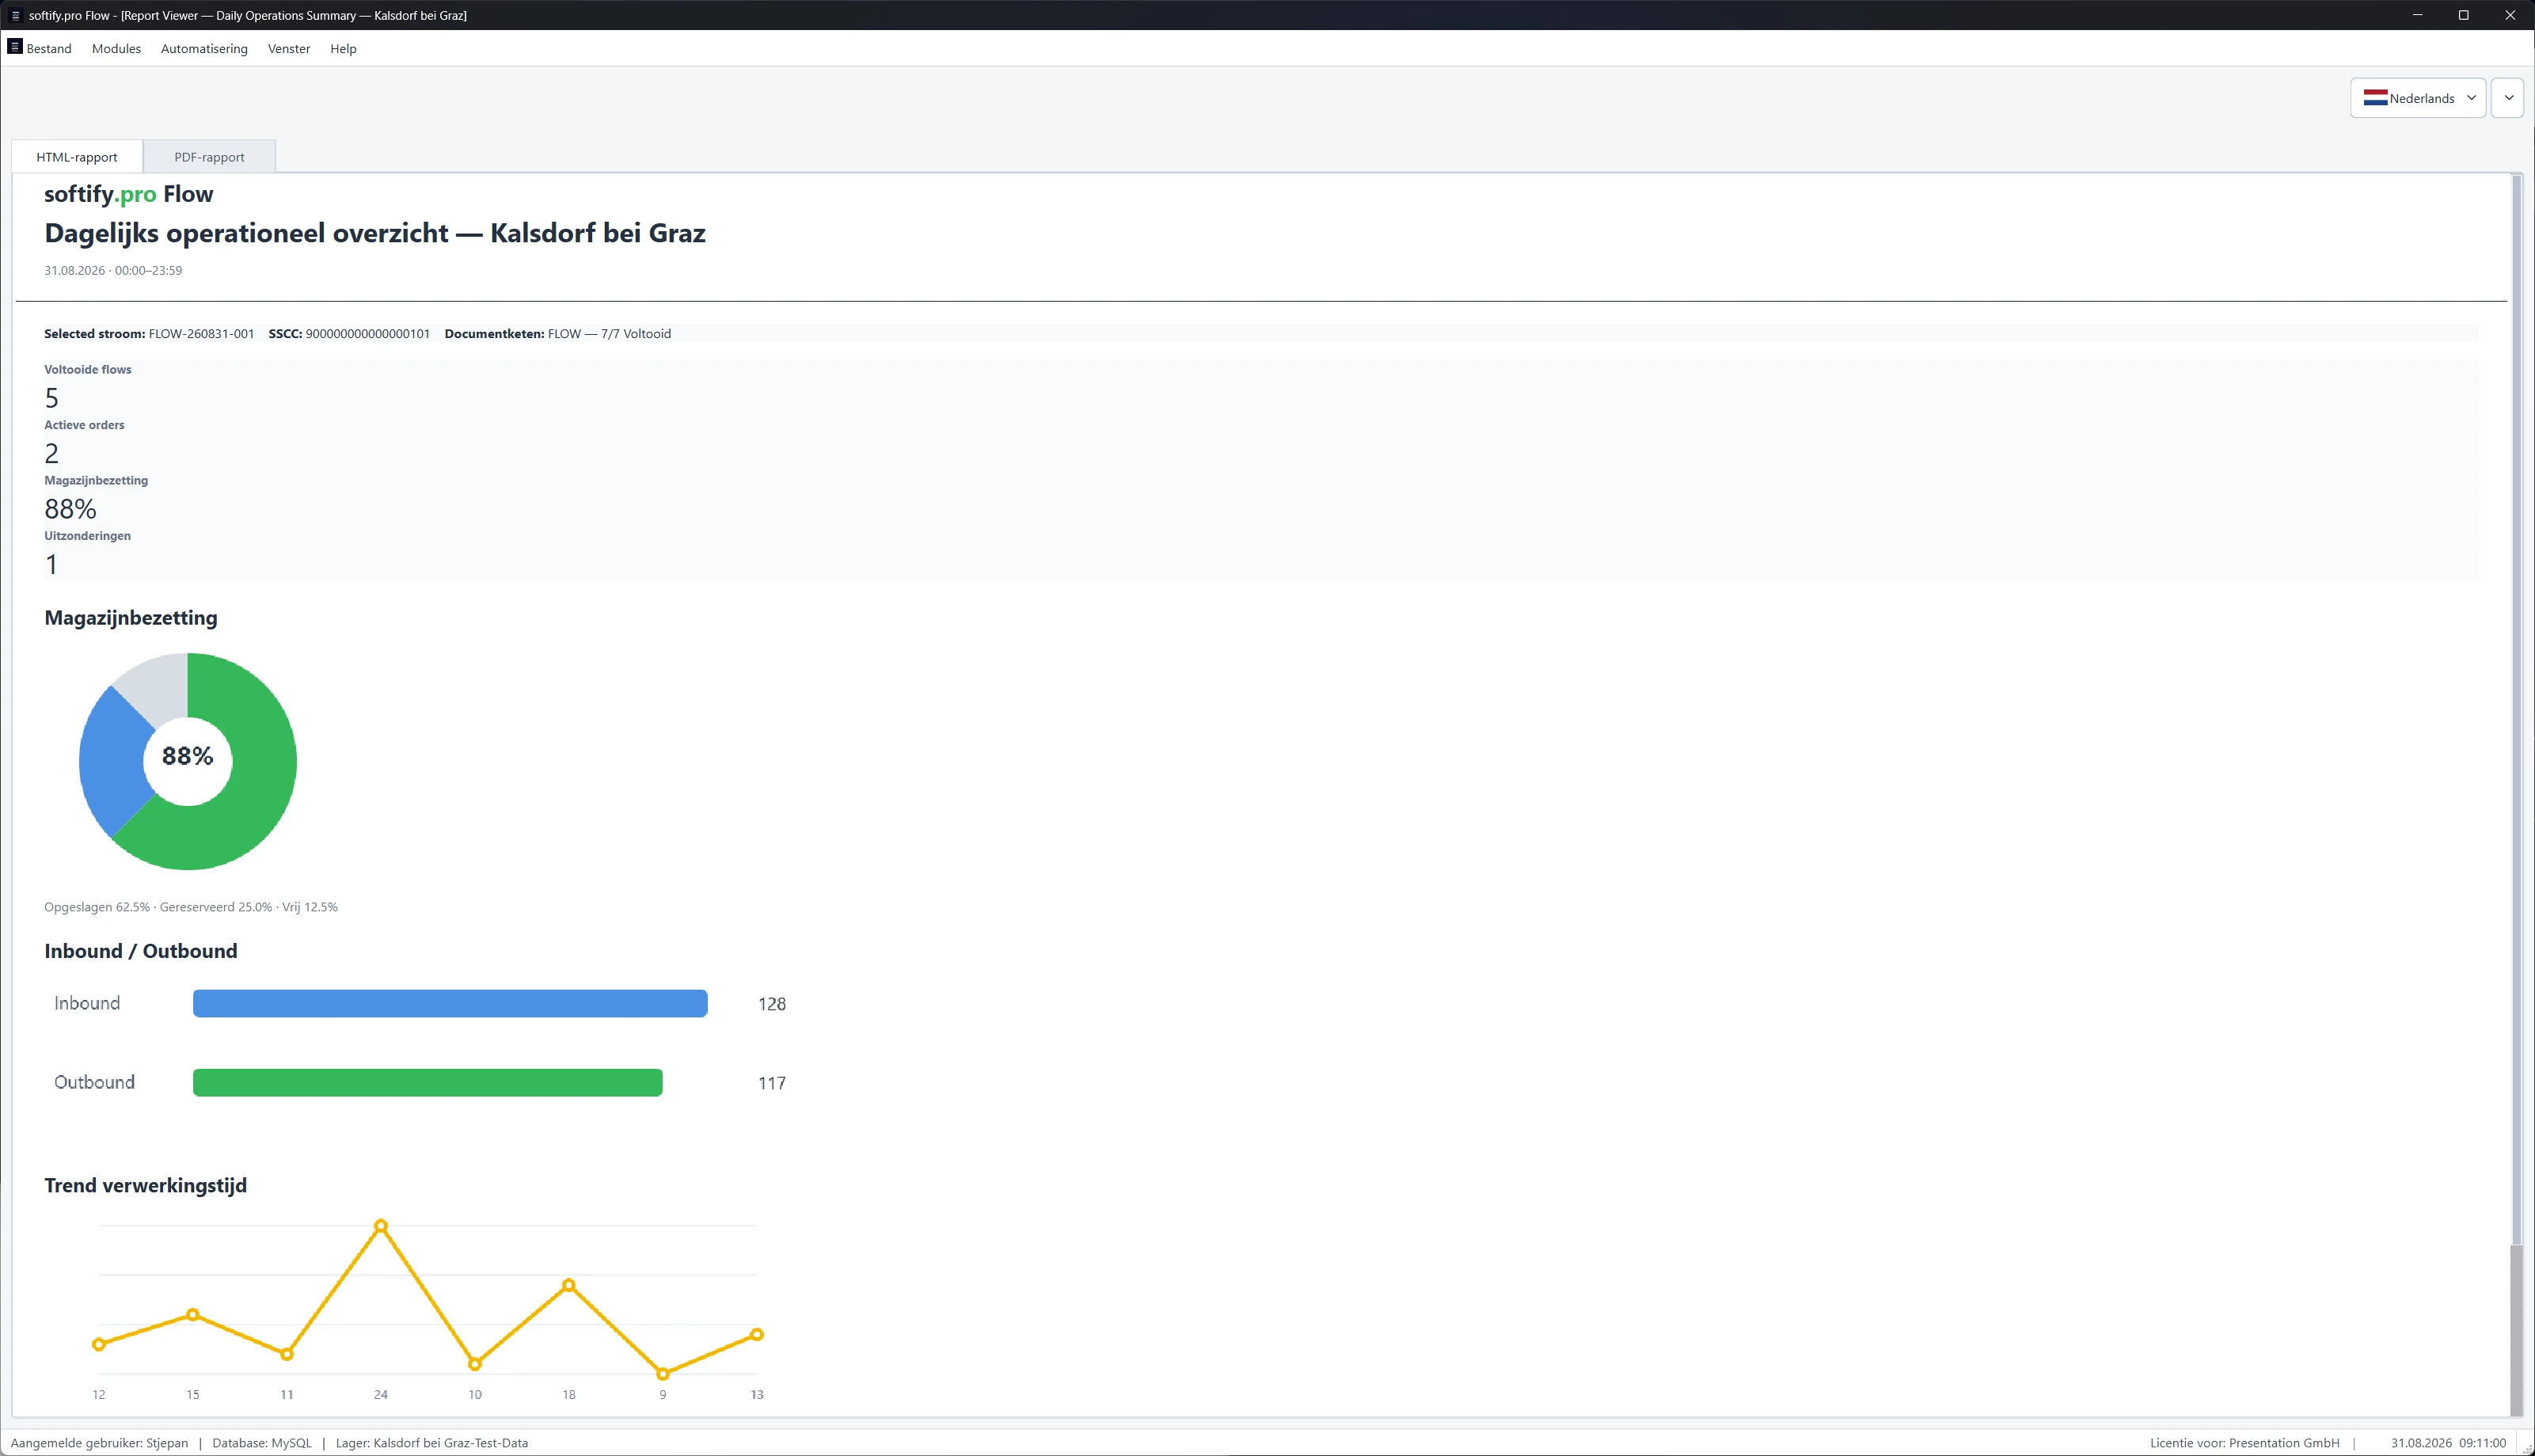Click the Uitzonderingen value 1
Screen dimensions: 2535x1456
tap(52, 565)
